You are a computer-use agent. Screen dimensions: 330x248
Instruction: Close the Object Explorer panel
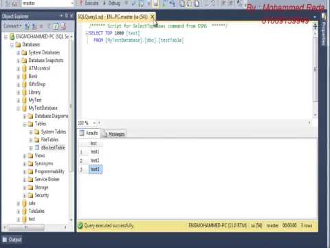(x=71, y=16)
